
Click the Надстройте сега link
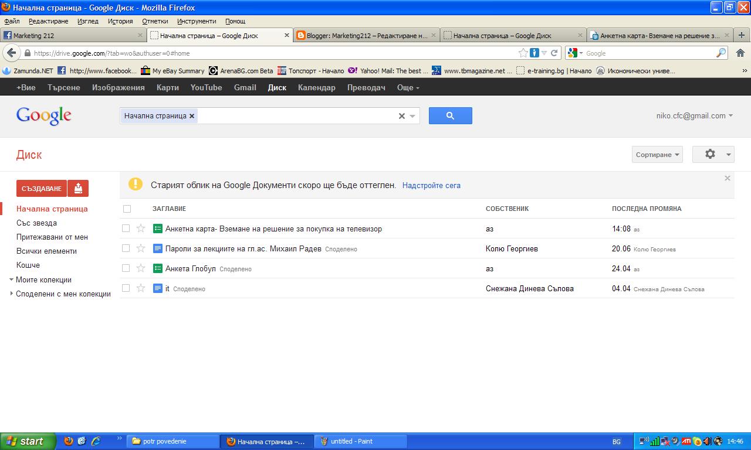[x=431, y=185]
